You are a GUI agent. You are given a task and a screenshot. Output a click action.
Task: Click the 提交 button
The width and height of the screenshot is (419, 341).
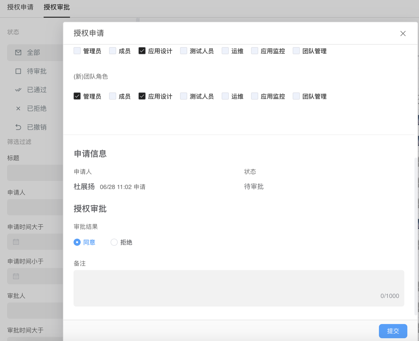coord(393,331)
